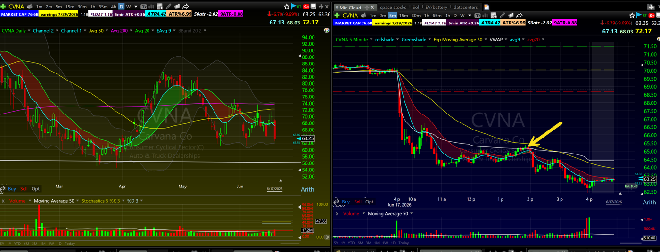This screenshot has height=252, width=660.
Task: Select the pencil drawing tool on the daily chart
Action: point(168,7)
